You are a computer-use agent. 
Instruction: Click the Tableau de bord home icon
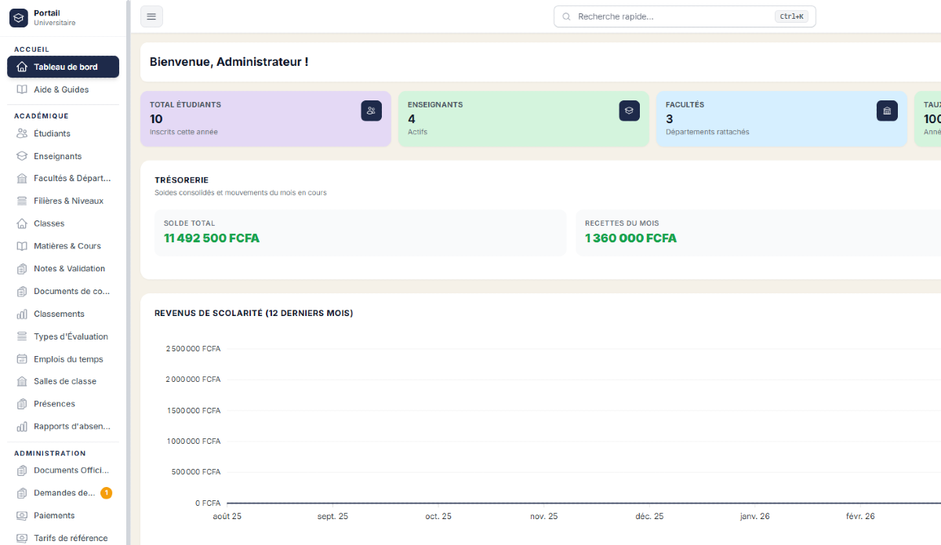22,67
